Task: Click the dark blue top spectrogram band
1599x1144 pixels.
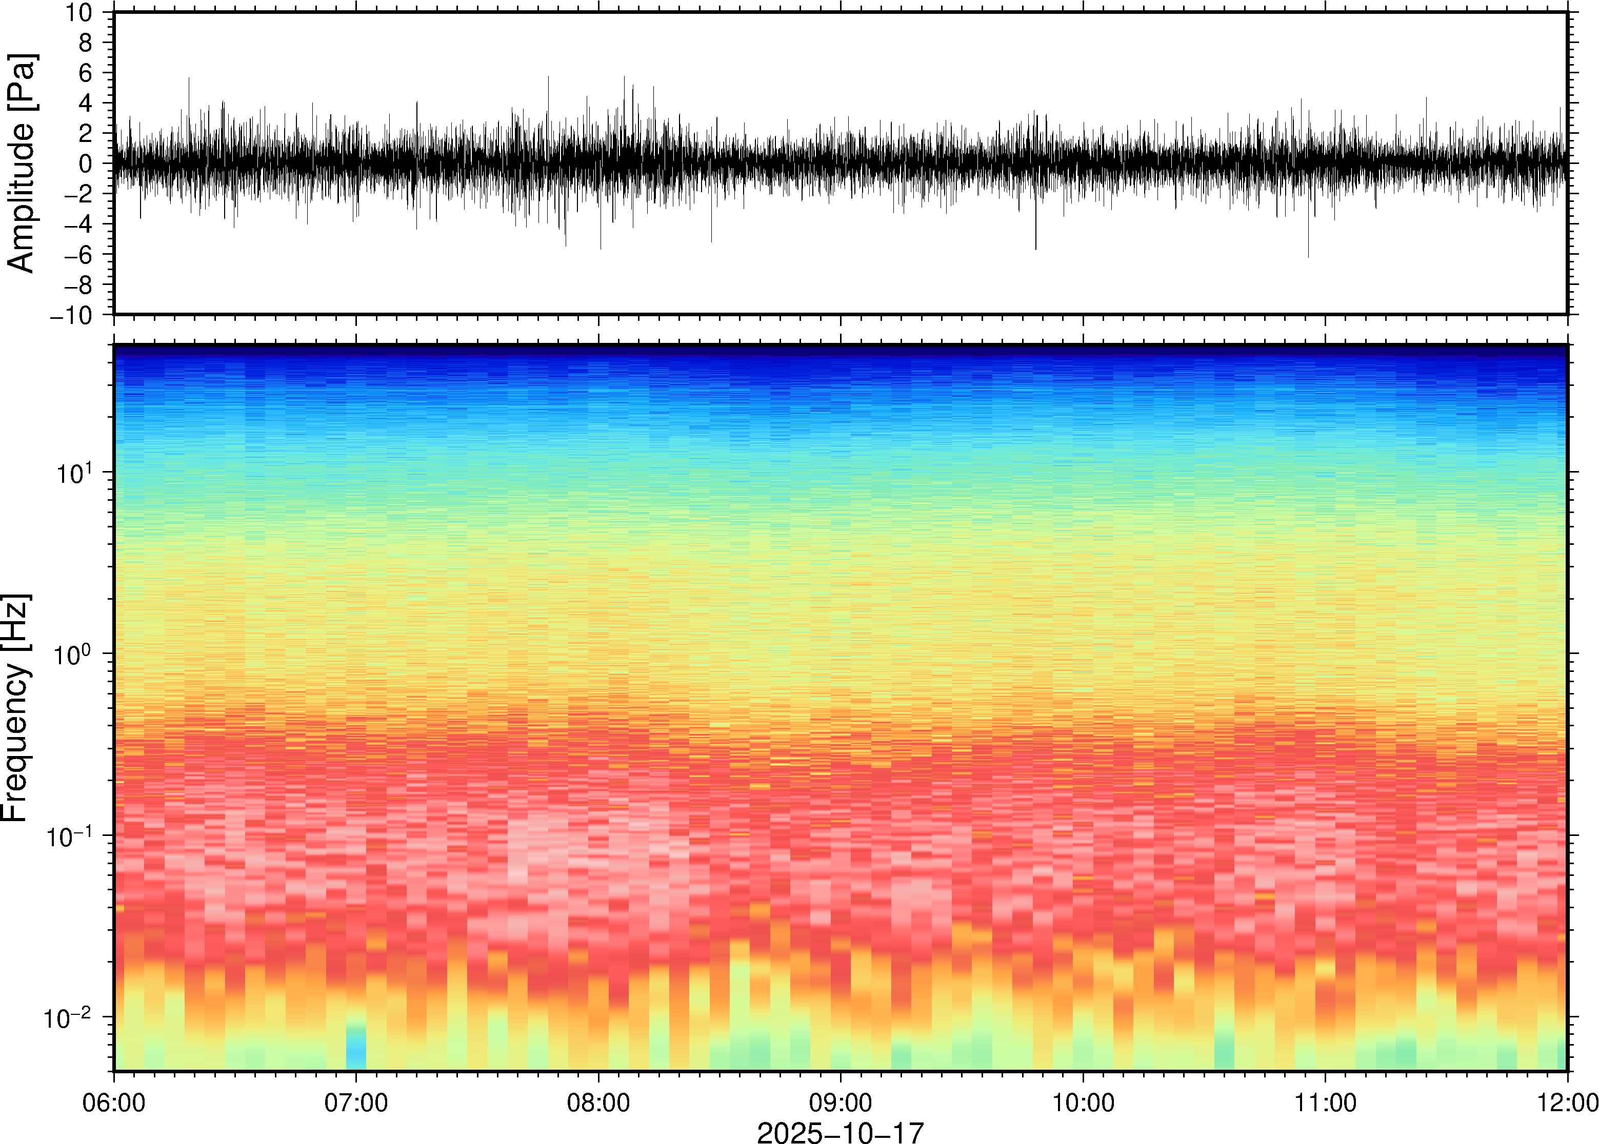Action: coord(840,351)
